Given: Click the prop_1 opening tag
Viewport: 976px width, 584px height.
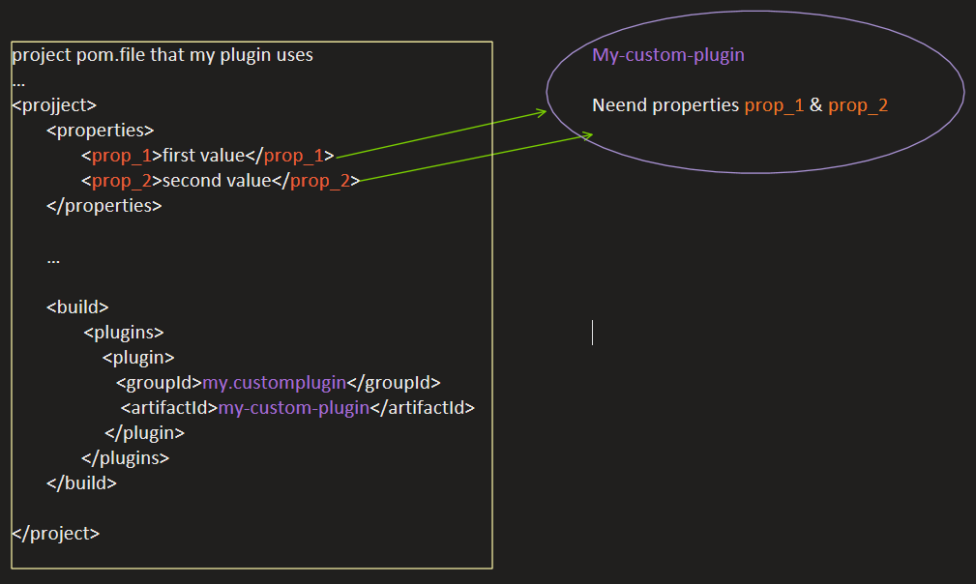Looking at the screenshot, I should click(121, 155).
